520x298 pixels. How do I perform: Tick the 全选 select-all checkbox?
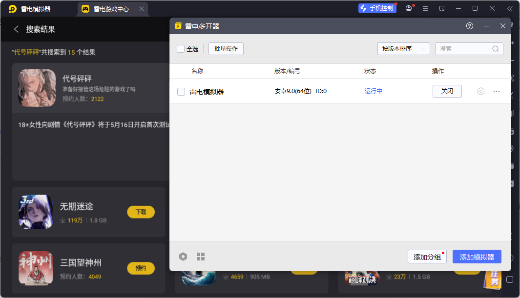[x=181, y=49]
